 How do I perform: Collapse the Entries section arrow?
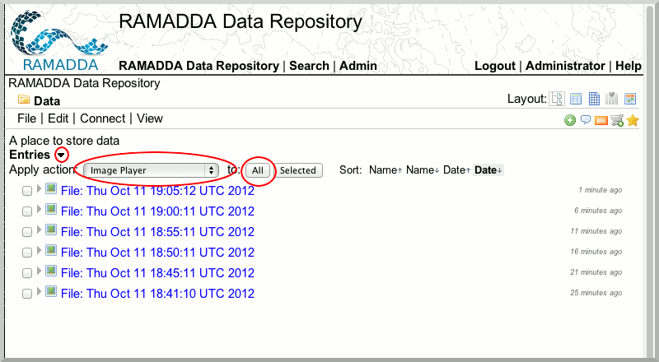coord(61,155)
